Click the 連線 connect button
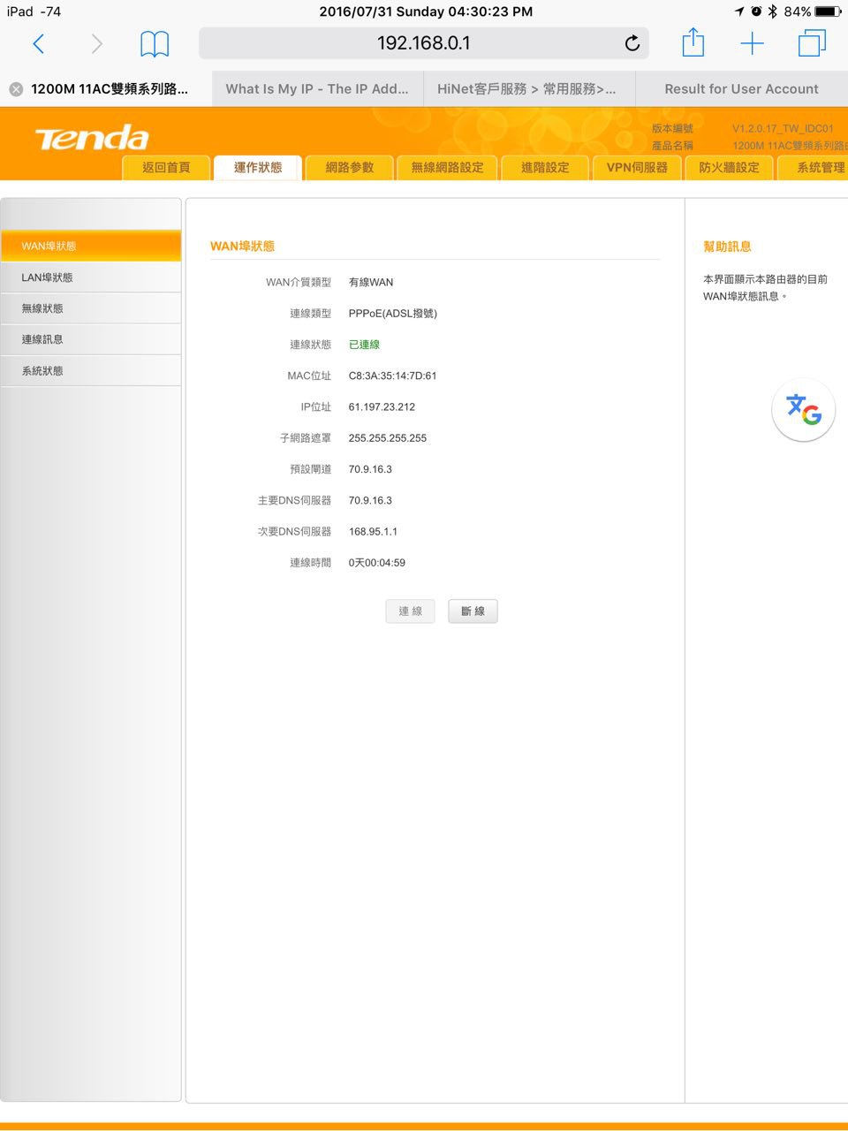This screenshot has width=848, height=1131. pos(410,611)
